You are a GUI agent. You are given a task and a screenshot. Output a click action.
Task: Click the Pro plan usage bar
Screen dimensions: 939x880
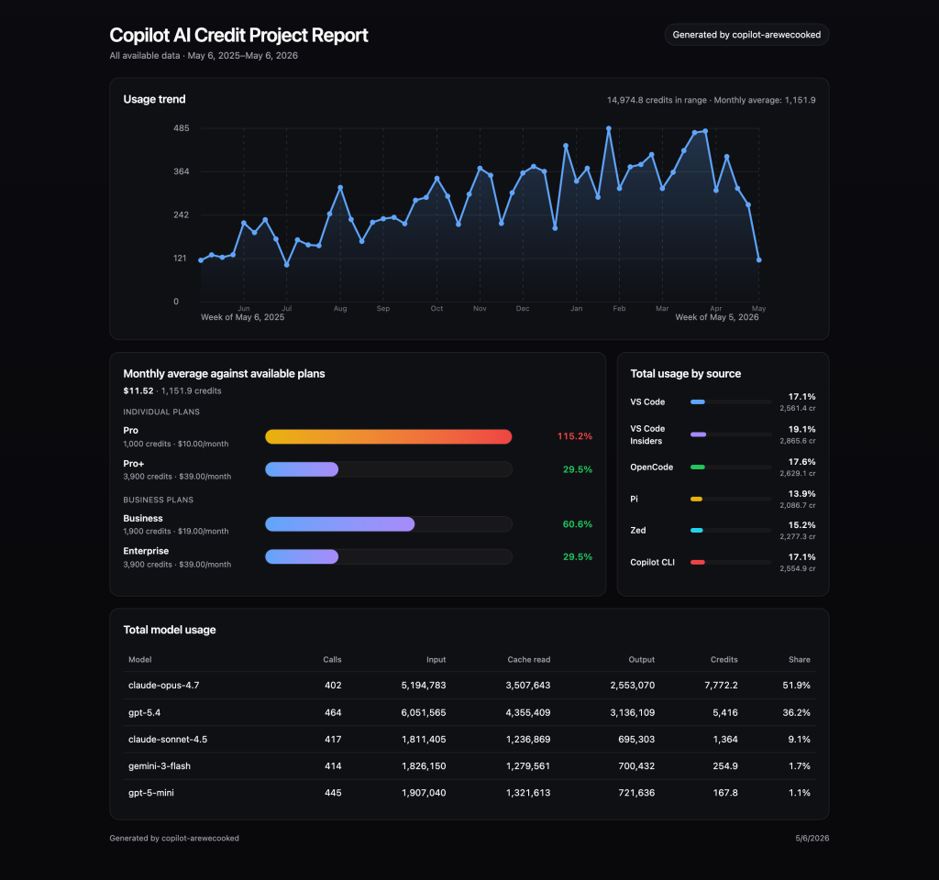point(388,436)
